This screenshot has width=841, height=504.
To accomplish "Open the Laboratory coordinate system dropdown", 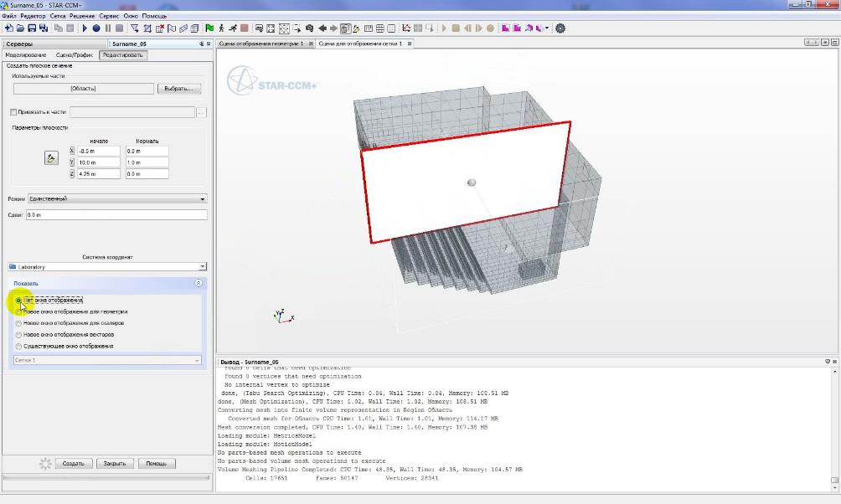I will [106, 267].
